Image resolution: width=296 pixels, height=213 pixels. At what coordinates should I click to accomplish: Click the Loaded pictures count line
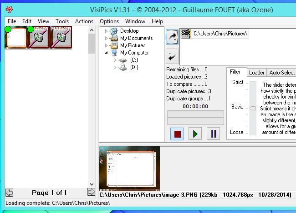click(187, 77)
